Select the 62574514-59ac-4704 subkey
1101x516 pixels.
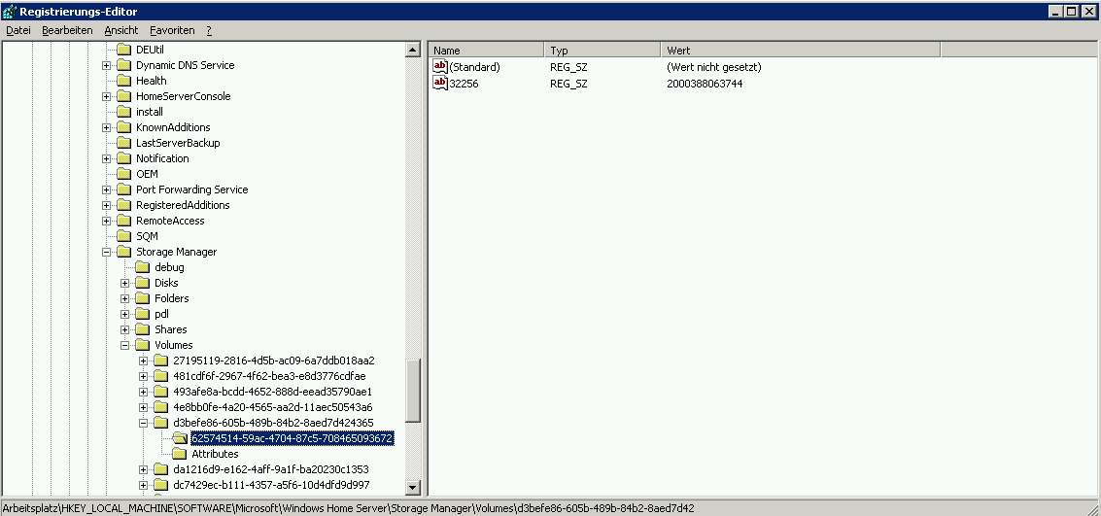(x=292, y=438)
